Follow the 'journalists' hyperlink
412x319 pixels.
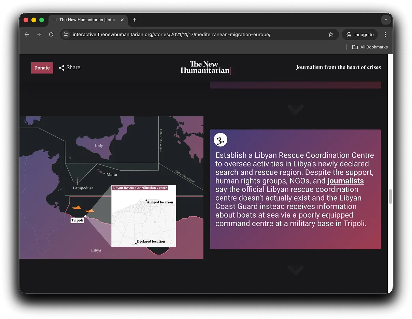(x=345, y=181)
